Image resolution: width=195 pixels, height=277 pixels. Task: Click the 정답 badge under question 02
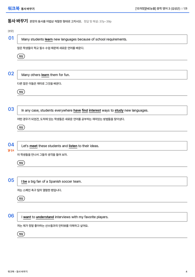[x=21, y=92]
